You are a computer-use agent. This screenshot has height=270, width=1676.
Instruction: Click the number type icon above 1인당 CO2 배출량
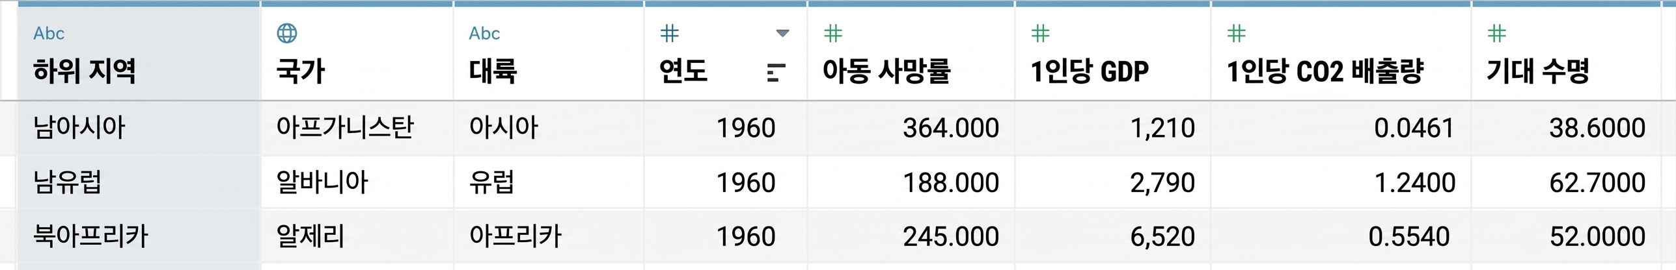click(1236, 33)
